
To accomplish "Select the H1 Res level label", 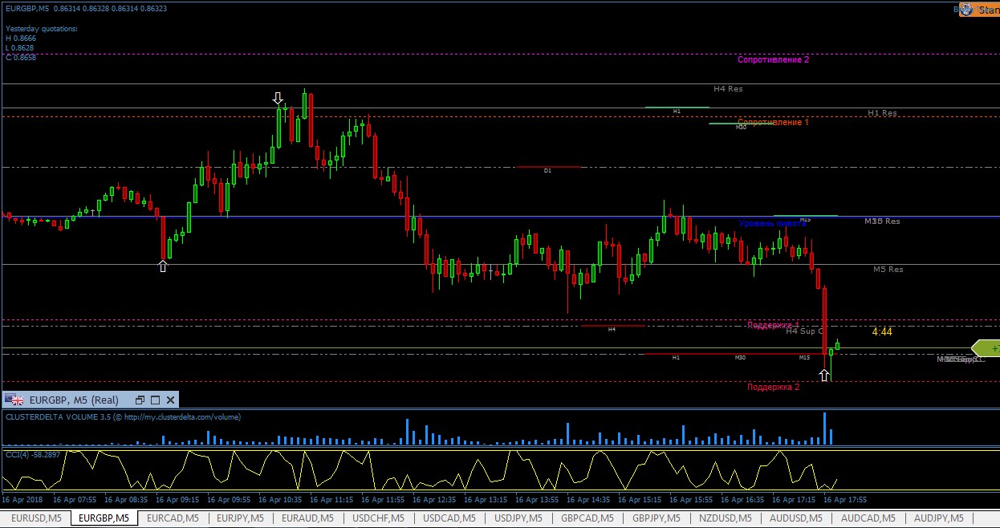I will pos(882,113).
